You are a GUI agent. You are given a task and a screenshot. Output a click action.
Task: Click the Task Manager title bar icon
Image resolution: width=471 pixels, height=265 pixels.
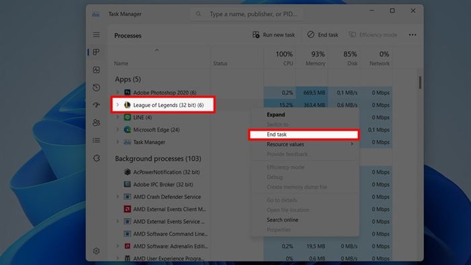coord(96,14)
